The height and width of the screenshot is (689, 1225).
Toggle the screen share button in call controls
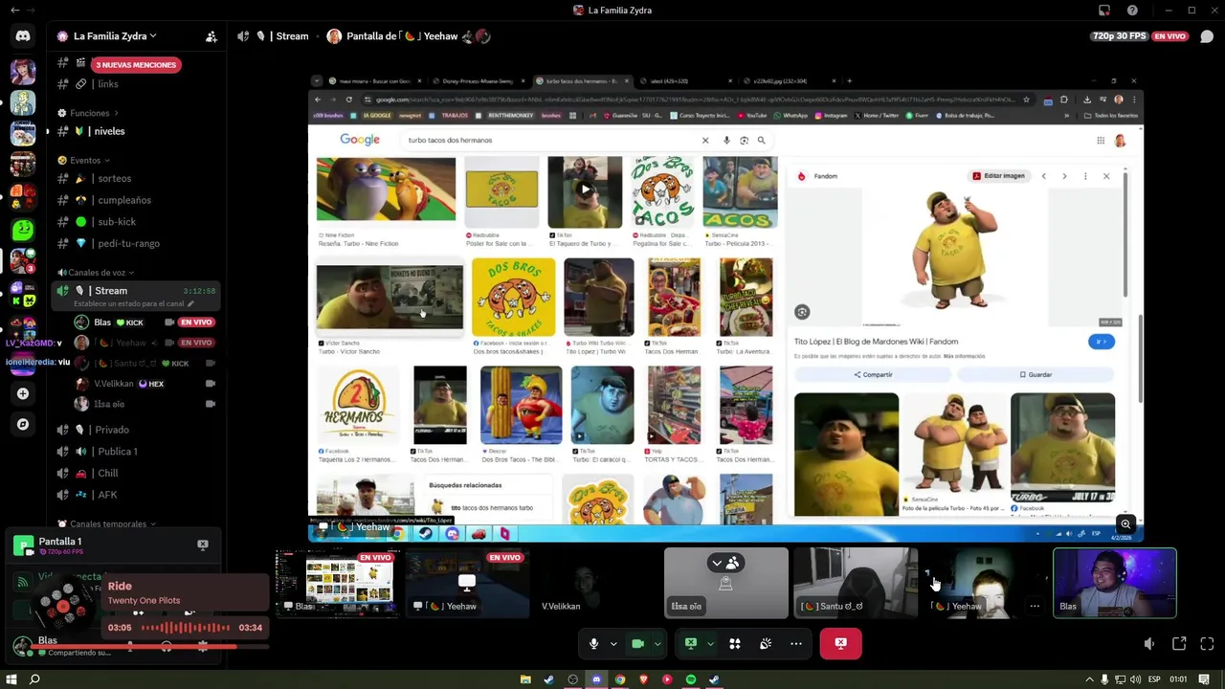(x=690, y=644)
